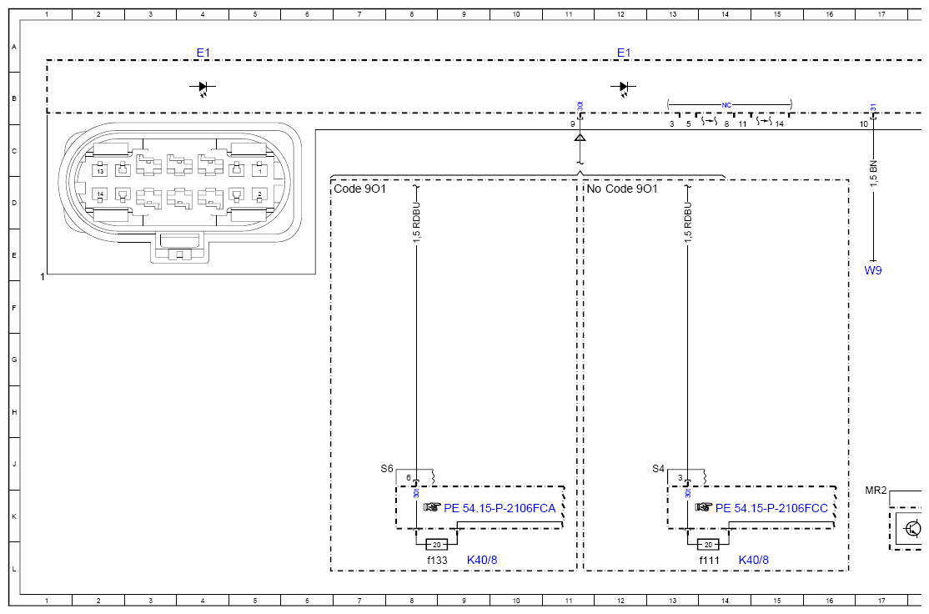
Task: Click the pointing hand icon beside PE 54.15-P-2106FCC
Action: pos(704,507)
